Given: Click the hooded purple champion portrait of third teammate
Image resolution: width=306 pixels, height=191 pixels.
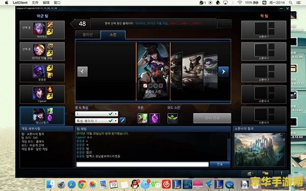Looking at the screenshot, I should tap(39, 71).
